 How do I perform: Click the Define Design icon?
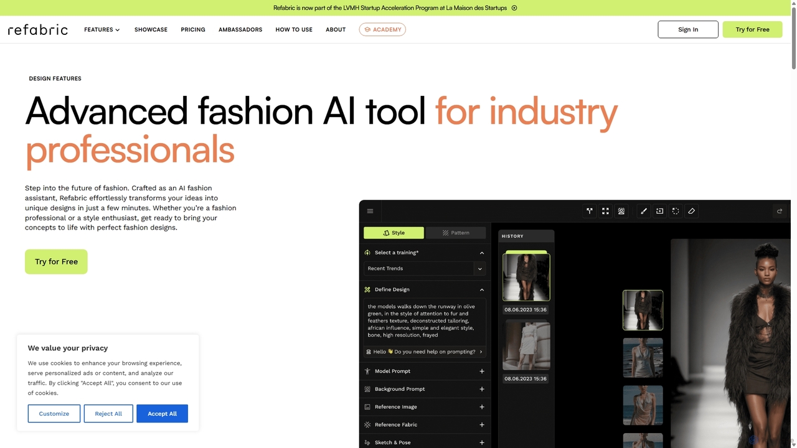(x=367, y=289)
